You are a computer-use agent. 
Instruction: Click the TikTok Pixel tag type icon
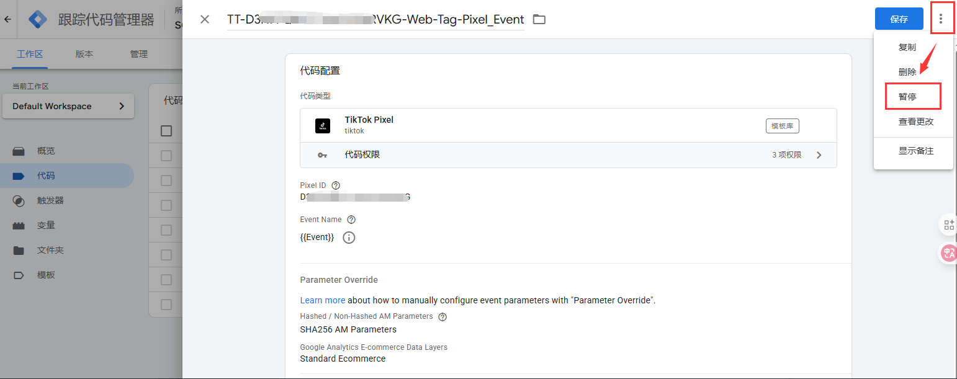tap(323, 125)
